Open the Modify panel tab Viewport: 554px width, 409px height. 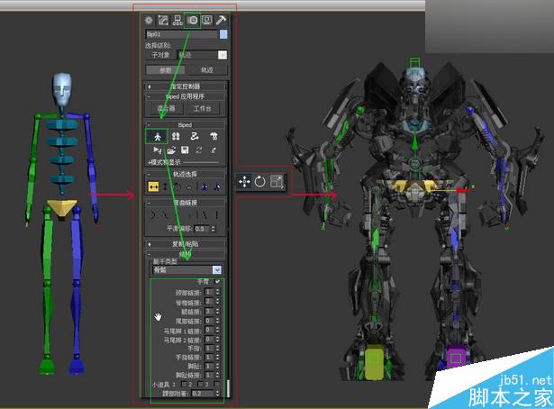163,20
